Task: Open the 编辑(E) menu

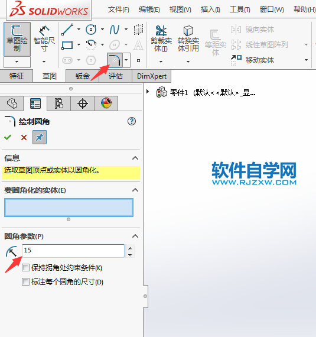Action: point(149,9)
